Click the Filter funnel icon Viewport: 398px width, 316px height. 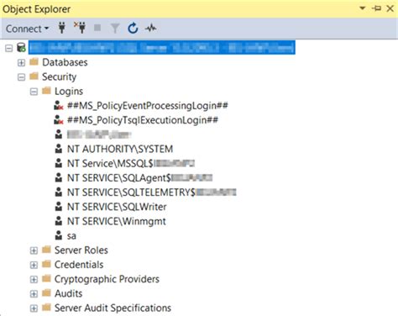tap(115, 29)
